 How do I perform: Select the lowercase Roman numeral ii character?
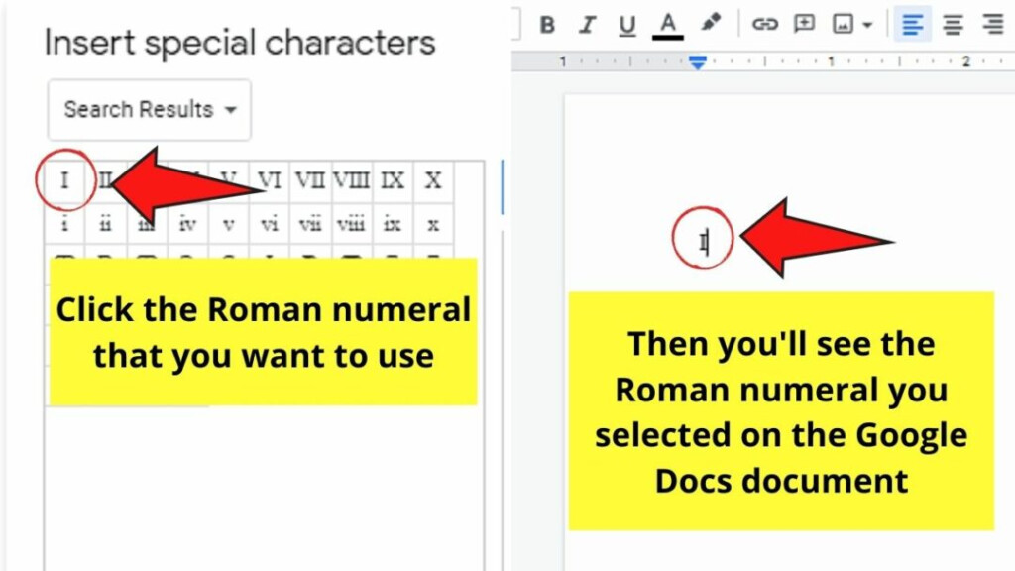click(105, 224)
